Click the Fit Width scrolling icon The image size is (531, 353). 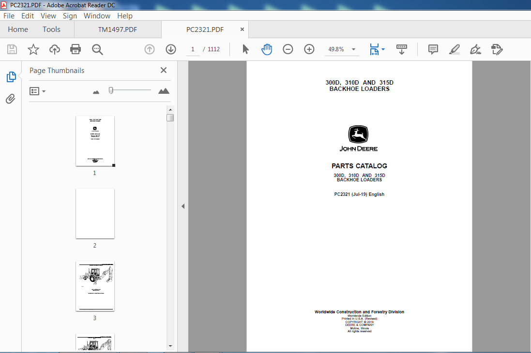(x=374, y=49)
